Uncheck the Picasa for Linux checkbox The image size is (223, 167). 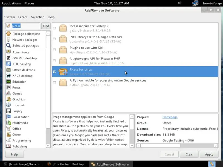pyautogui.click(x=54, y=72)
